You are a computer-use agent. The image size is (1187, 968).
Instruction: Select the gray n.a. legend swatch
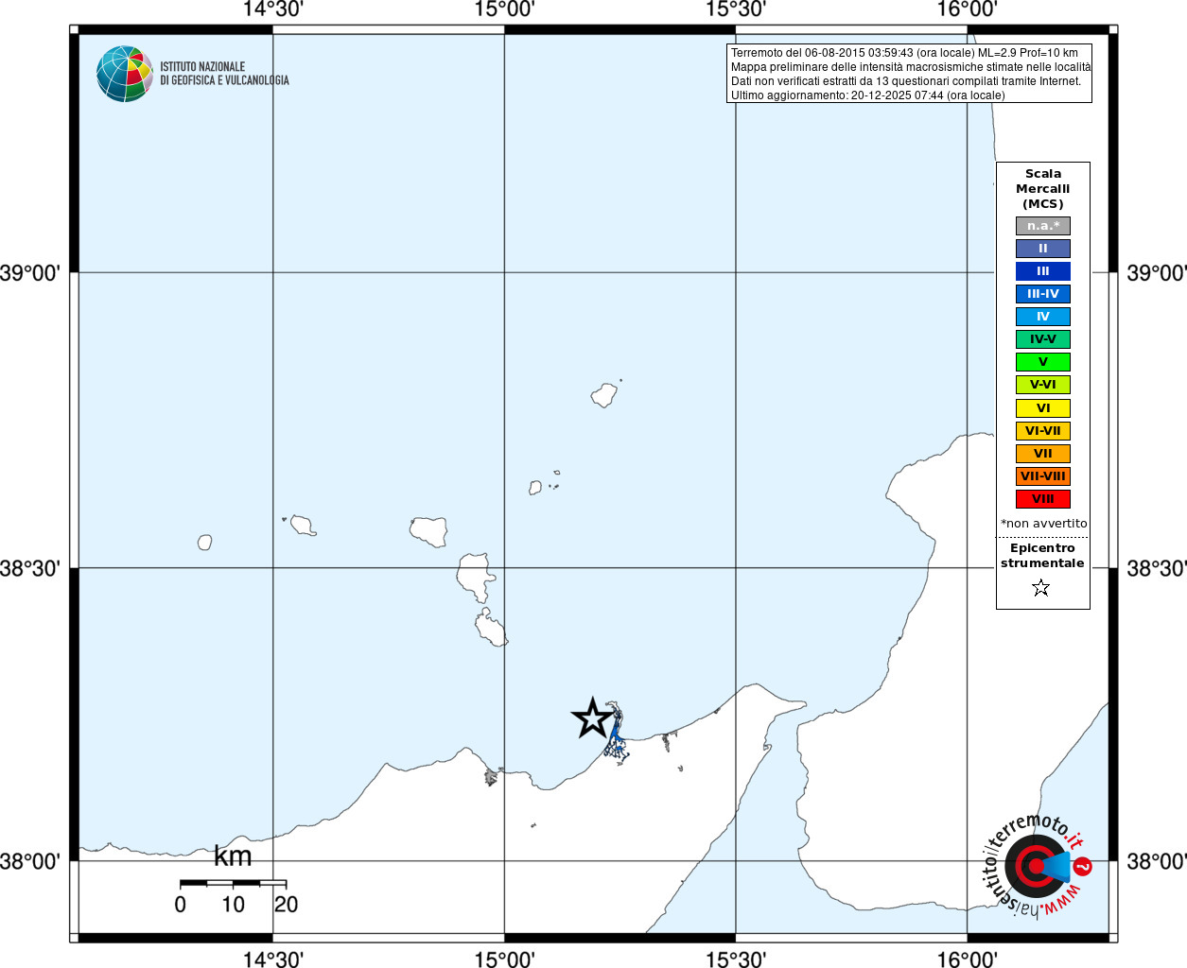coord(1043,226)
